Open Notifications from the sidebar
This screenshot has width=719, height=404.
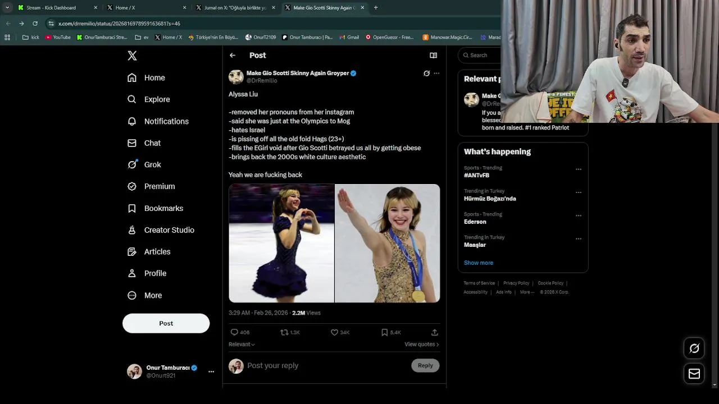click(x=166, y=121)
